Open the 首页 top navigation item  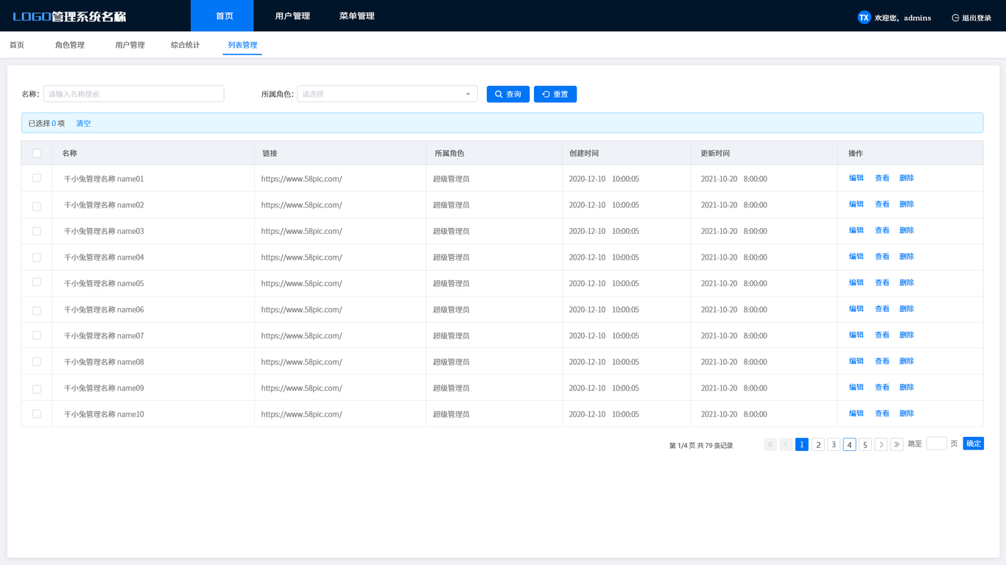222,15
